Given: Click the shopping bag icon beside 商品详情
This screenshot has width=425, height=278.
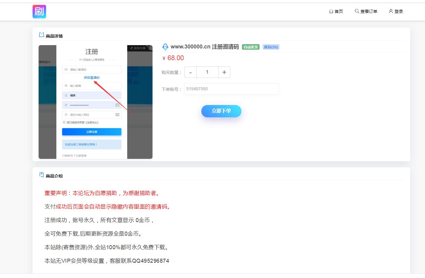Looking at the screenshot, I should point(42,35).
